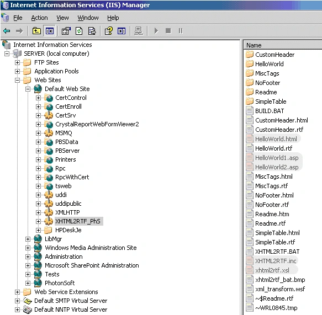Select Readme.htm in file list
Image resolution: width=322 pixels, height=315 pixels.
coord(272,214)
